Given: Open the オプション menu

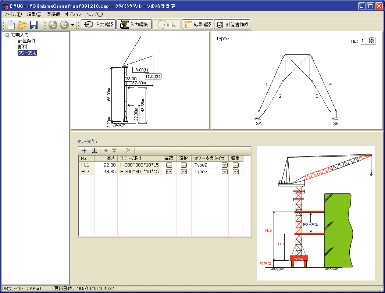Looking at the screenshot, I should click(73, 14).
